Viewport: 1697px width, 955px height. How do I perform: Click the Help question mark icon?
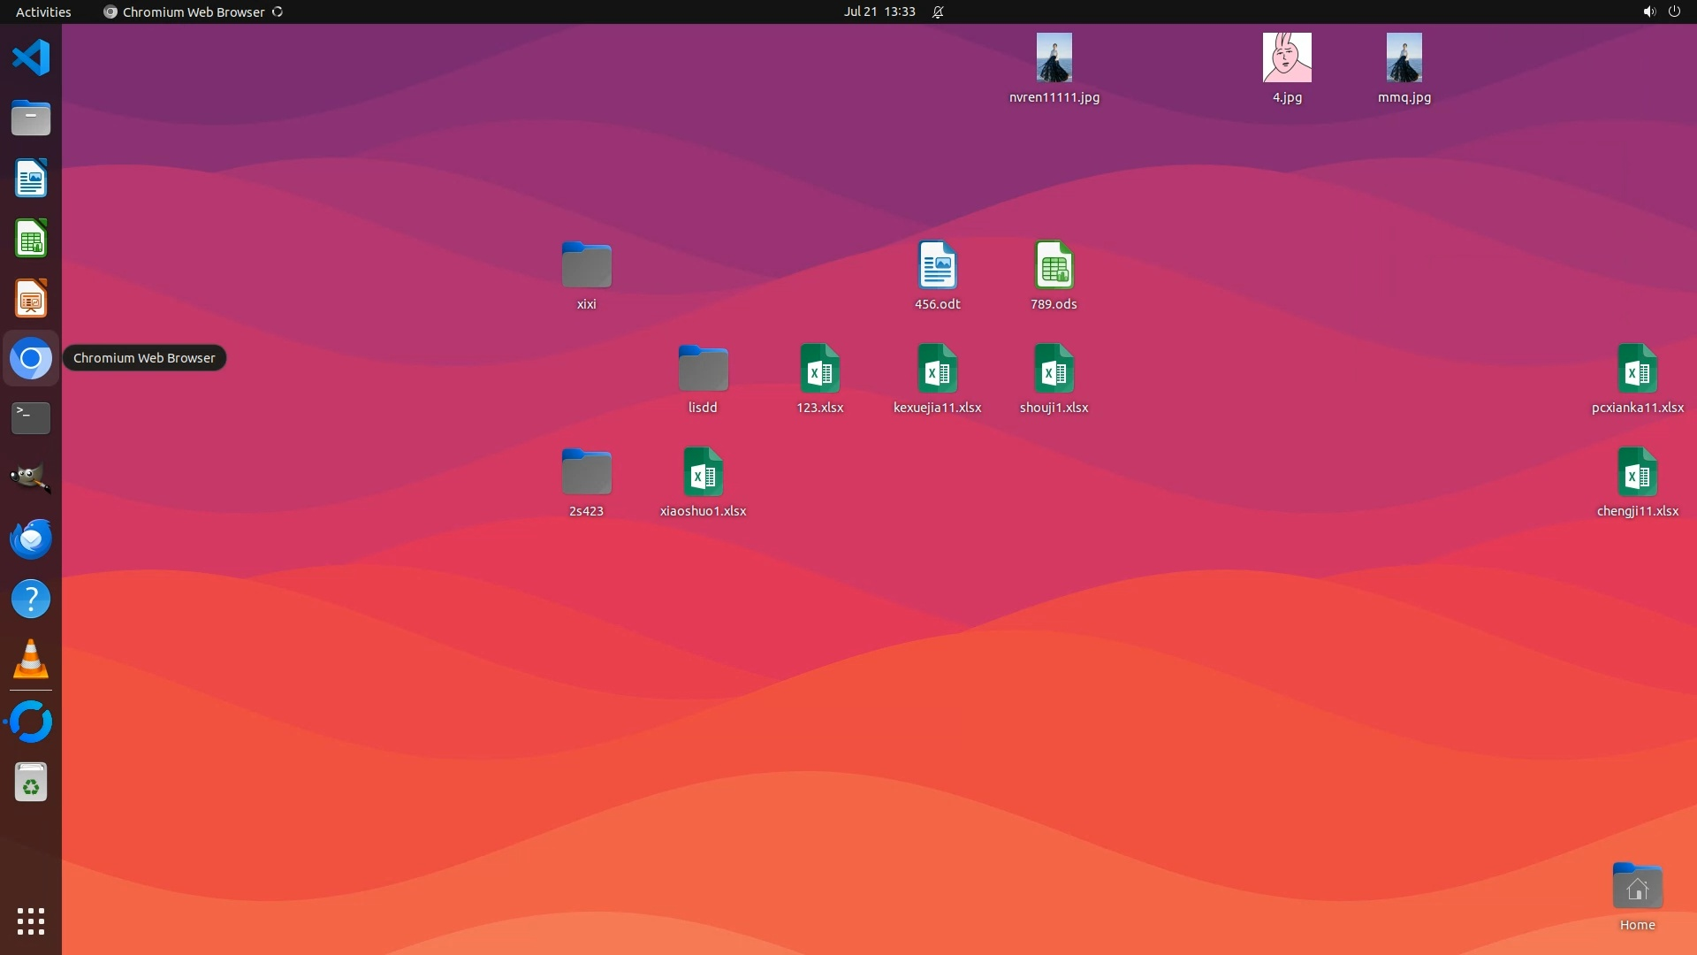click(x=31, y=599)
